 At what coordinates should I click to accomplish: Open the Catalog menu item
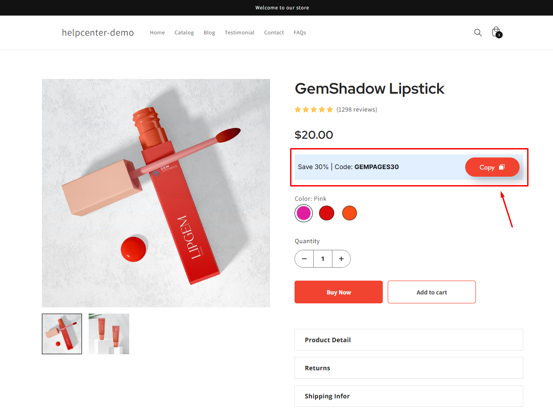(x=184, y=32)
